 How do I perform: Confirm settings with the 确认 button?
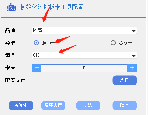[x=88, y=105]
